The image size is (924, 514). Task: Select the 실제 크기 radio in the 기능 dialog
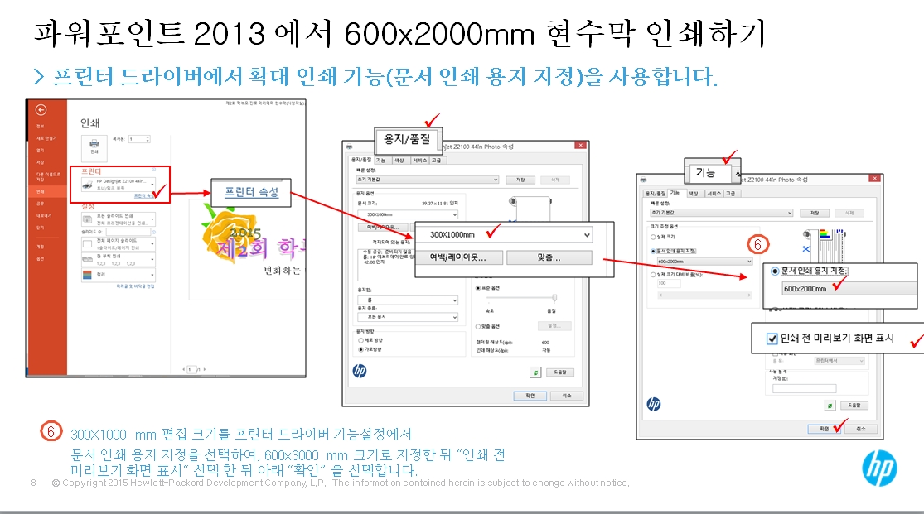[x=653, y=237]
